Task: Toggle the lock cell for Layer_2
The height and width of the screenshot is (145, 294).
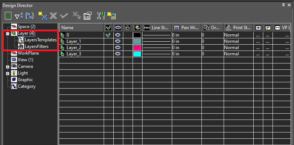Action: [x=127, y=48]
